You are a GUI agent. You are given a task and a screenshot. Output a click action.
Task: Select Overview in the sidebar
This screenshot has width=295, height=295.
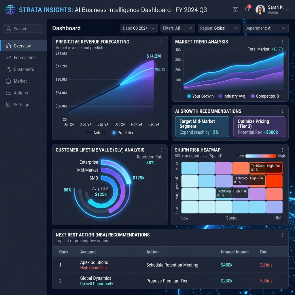point(23,46)
